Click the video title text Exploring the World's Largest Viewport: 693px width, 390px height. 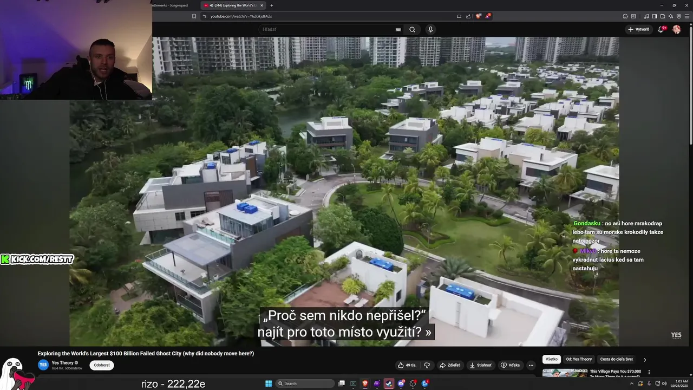[146, 353]
